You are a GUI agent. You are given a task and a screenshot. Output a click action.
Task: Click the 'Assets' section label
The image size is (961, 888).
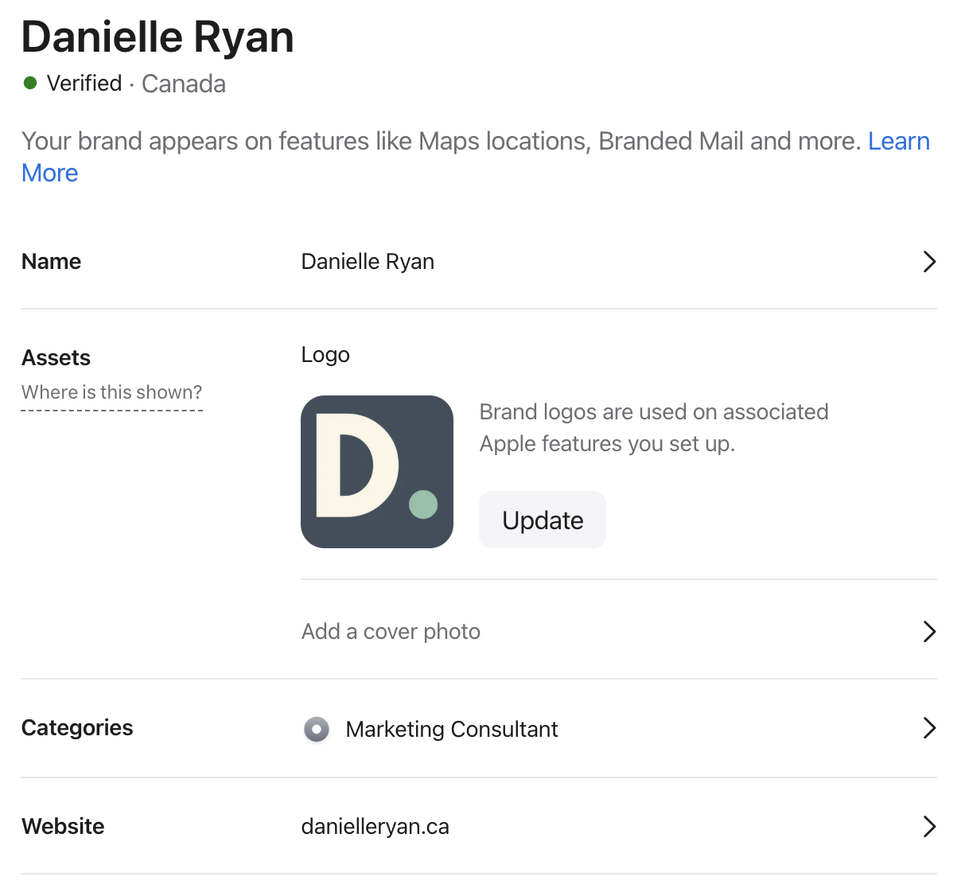point(56,358)
